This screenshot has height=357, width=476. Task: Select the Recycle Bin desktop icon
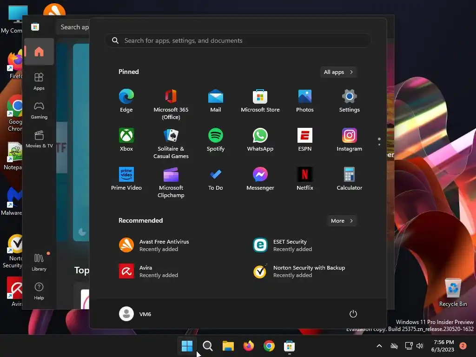tap(453, 293)
